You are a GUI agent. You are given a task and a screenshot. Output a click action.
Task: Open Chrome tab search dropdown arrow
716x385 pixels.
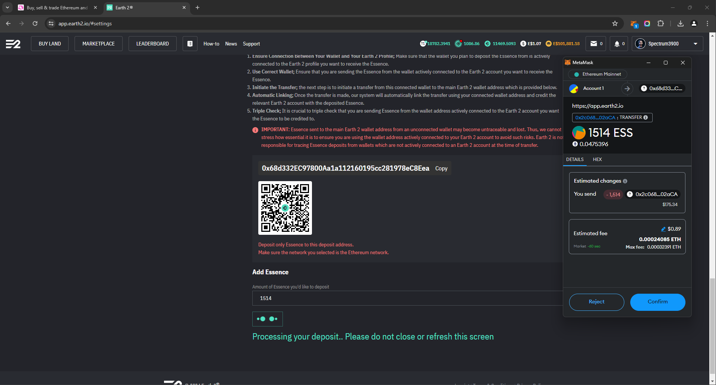[7, 7]
